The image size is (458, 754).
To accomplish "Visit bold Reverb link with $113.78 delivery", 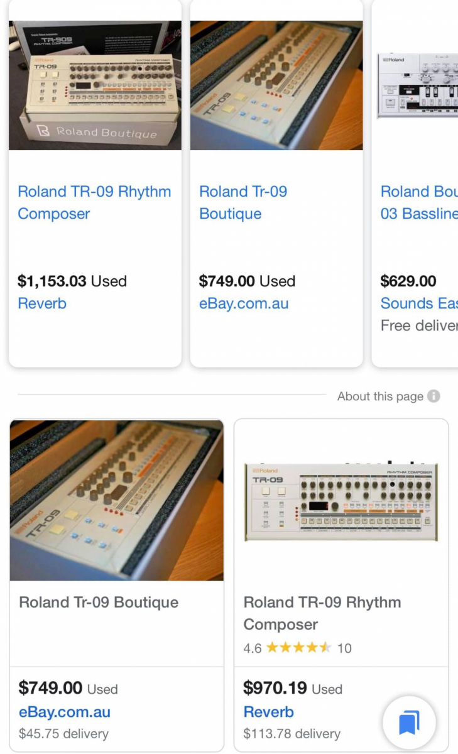I will (268, 712).
